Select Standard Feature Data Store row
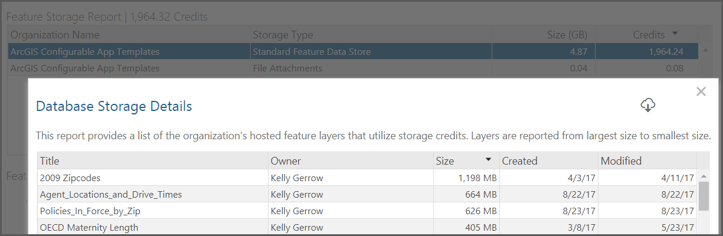This screenshot has height=236, width=723. point(353,52)
